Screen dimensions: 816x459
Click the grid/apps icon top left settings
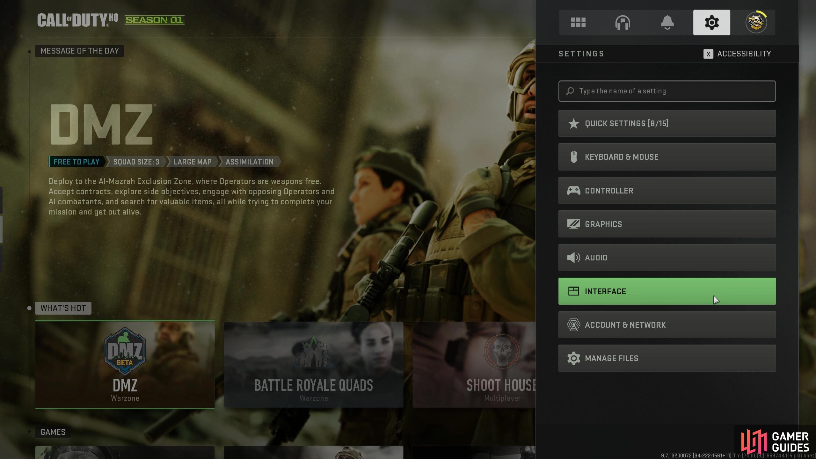click(x=578, y=22)
